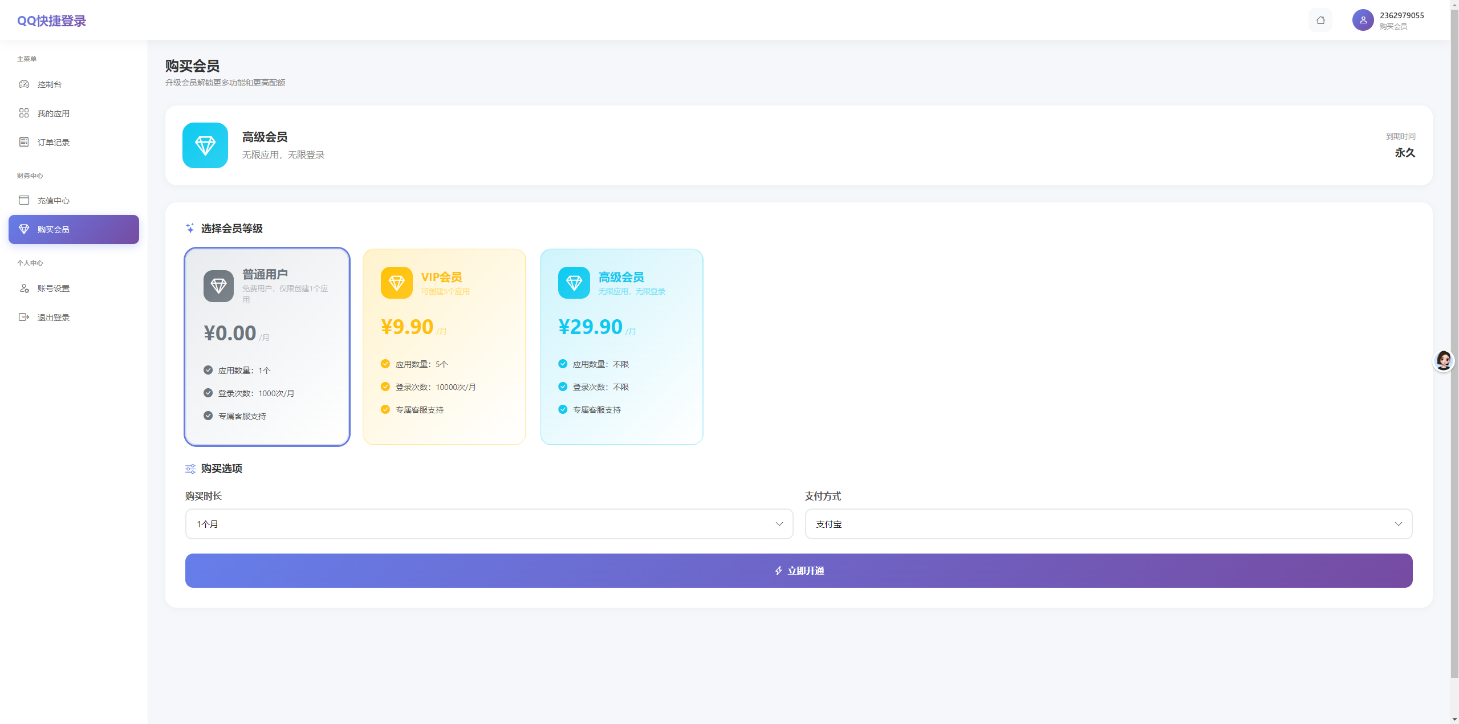The height and width of the screenshot is (724, 1459).
Task: Select the VIP会员 plan priced ¥9.90
Action: [x=444, y=347]
